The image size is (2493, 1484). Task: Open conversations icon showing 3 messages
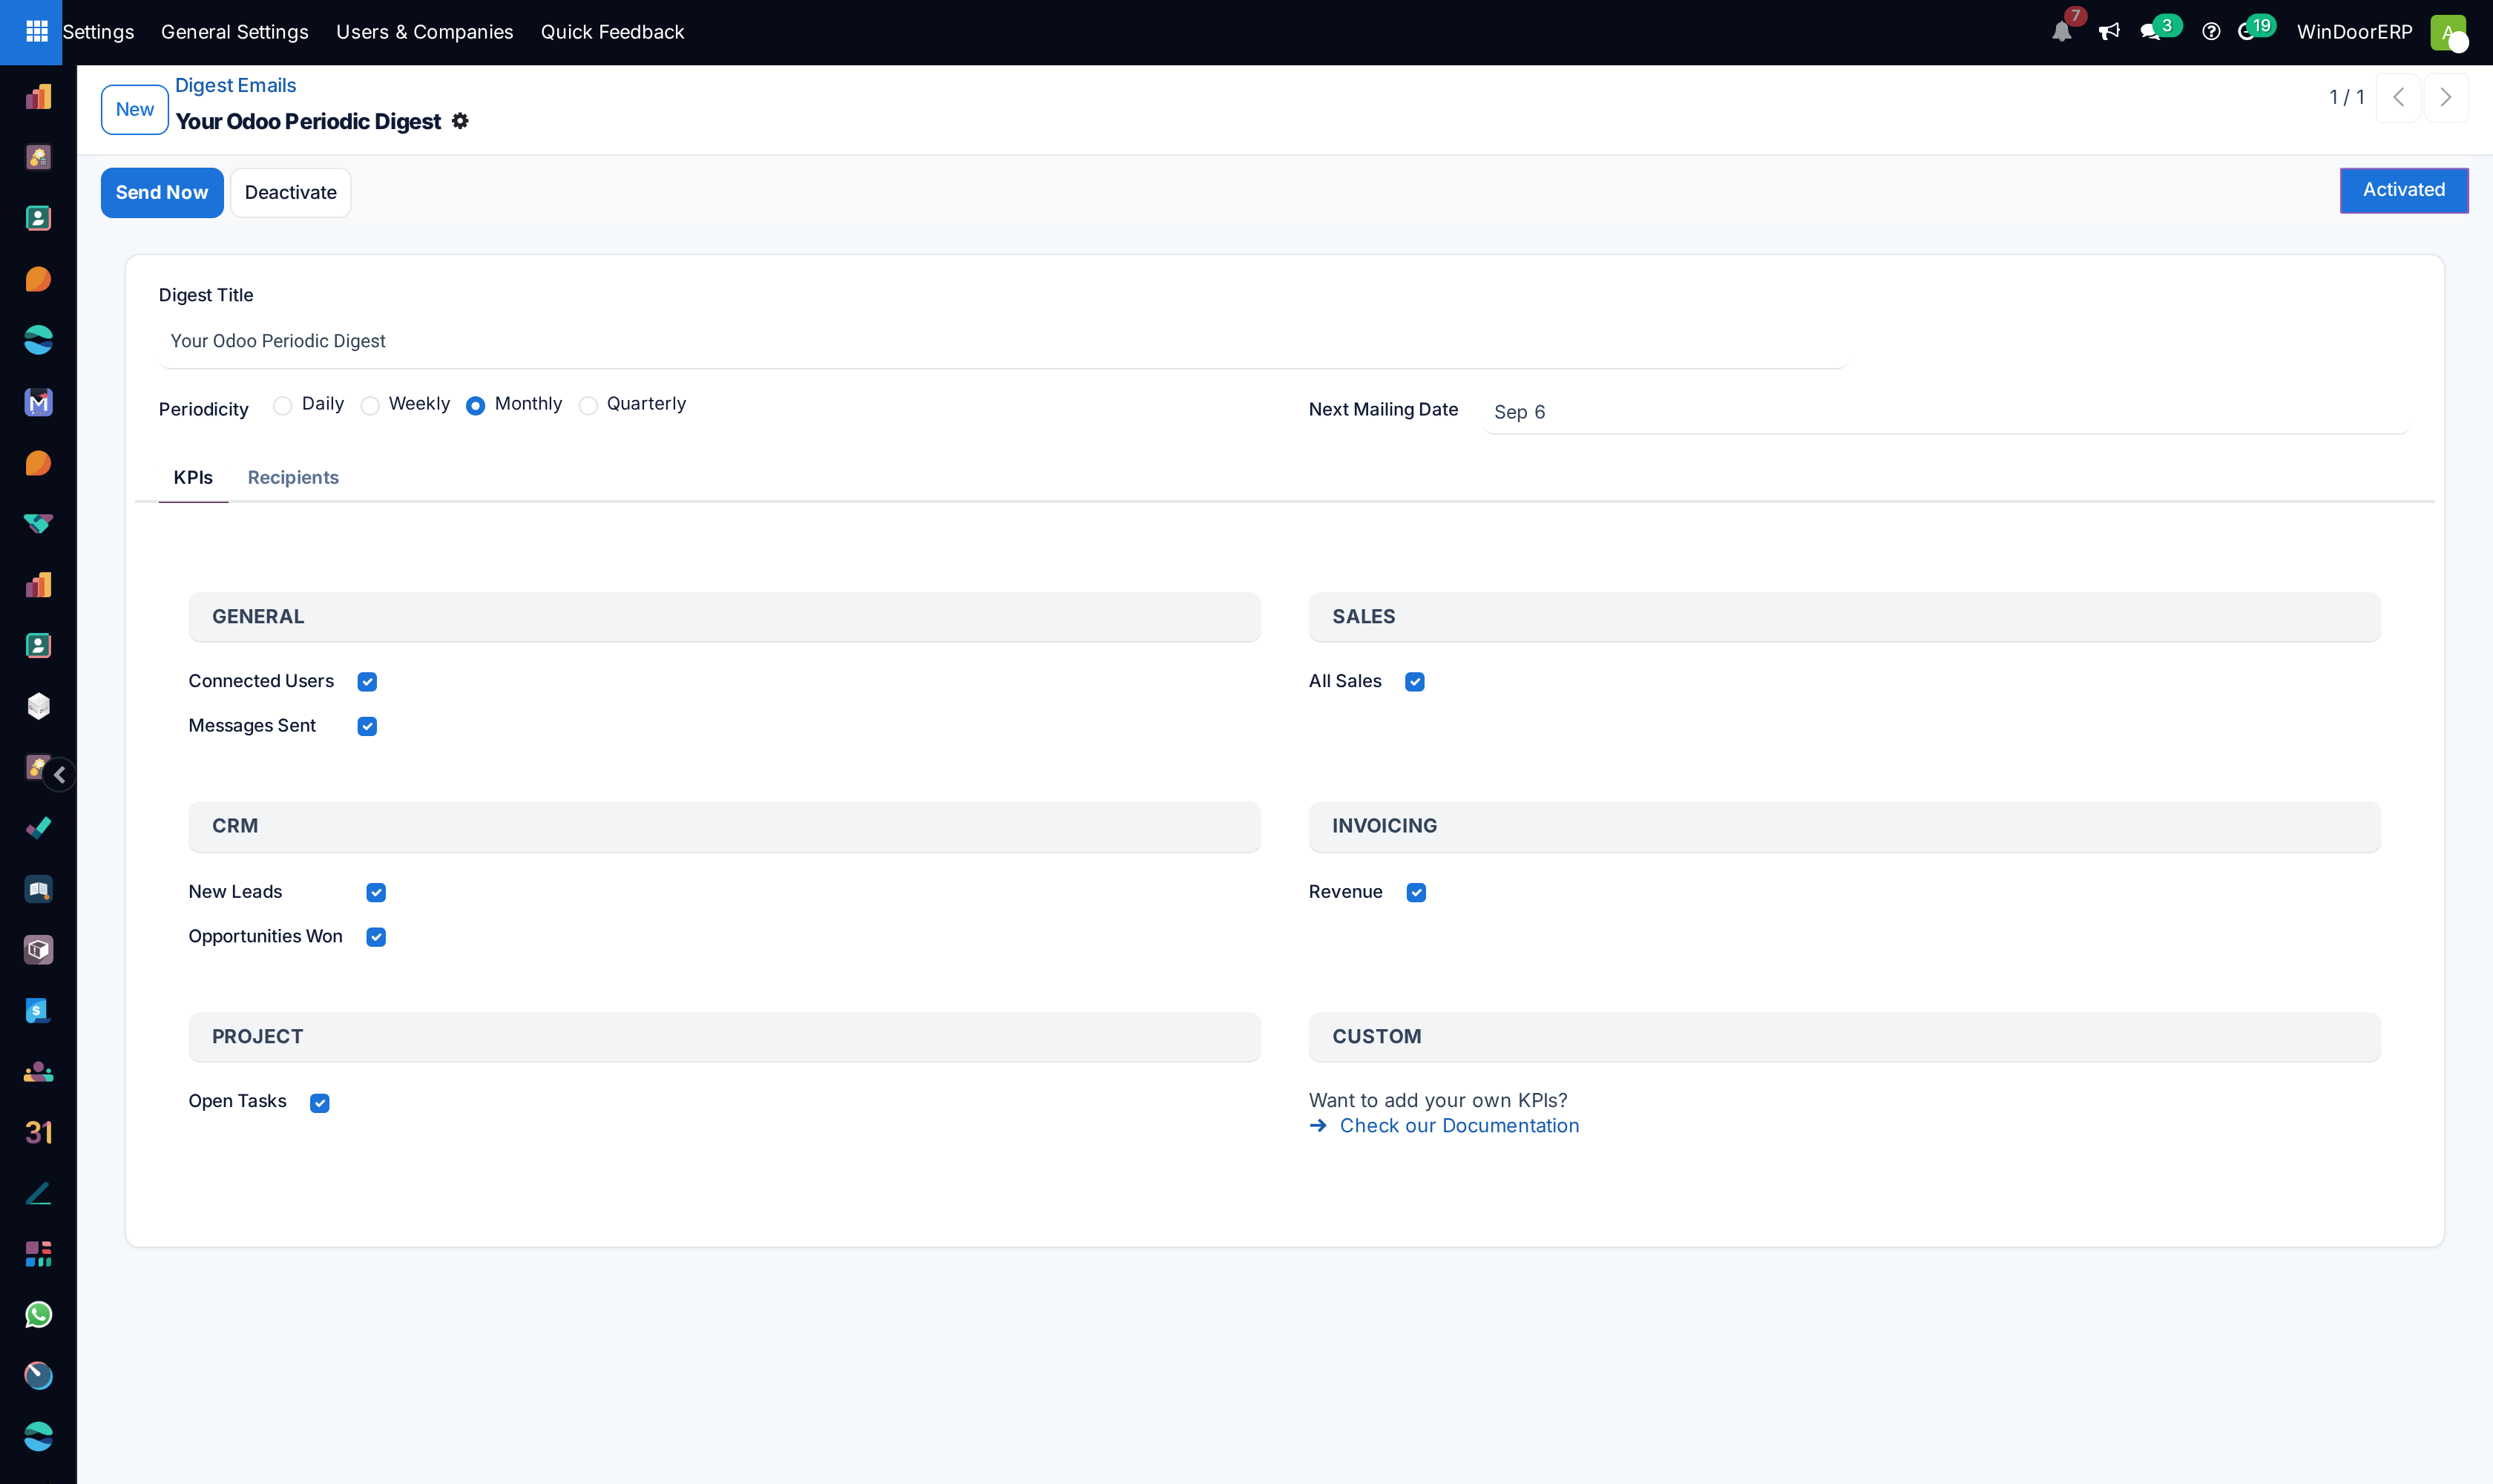pyautogui.click(x=2150, y=32)
